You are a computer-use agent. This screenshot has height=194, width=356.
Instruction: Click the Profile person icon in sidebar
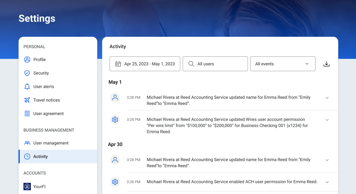(x=27, y=60)
